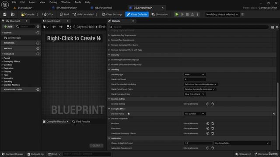280x157 pixels.
Task: Open the debug object selector dropdown
Action: click(222, 14)
